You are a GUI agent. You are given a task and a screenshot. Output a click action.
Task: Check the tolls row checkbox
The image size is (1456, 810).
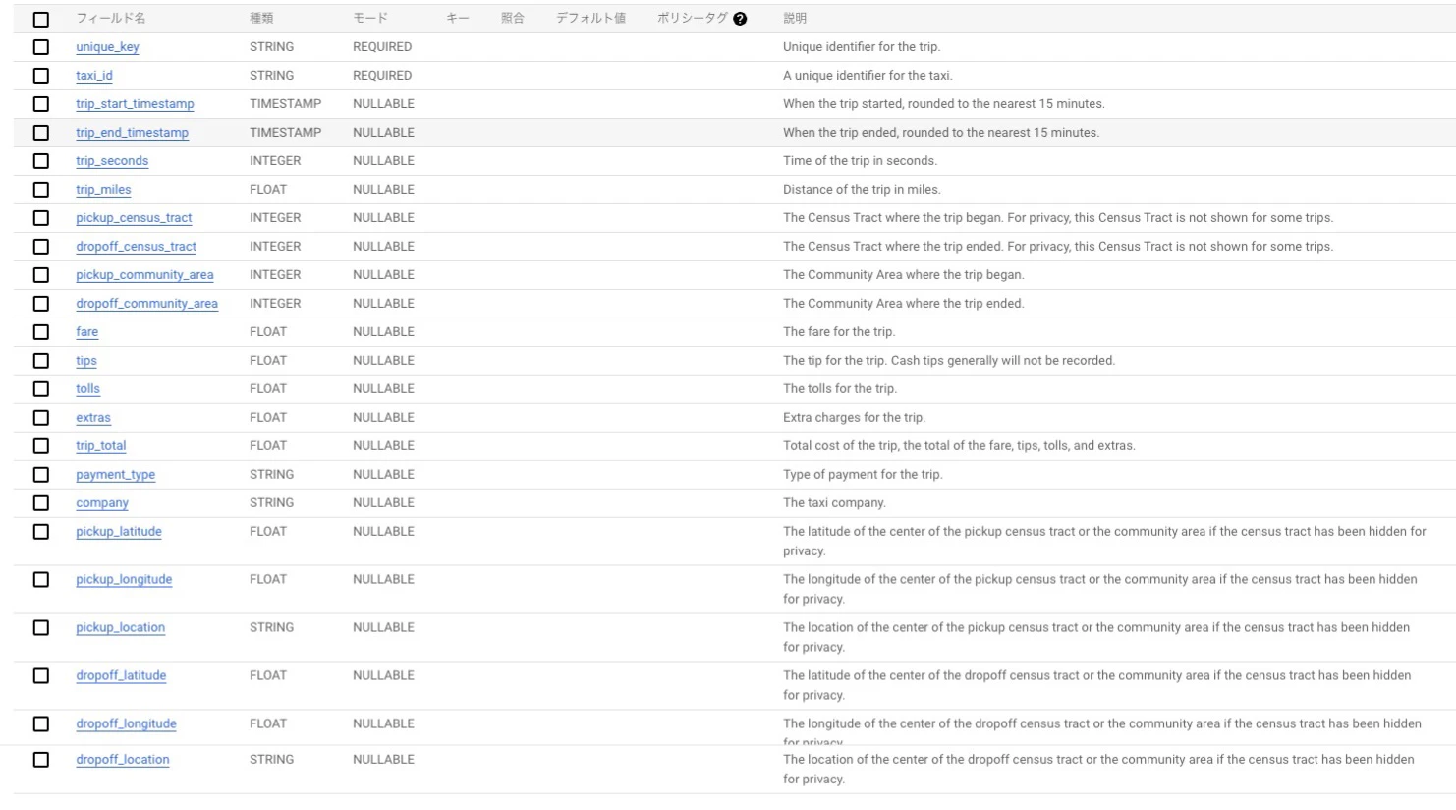(x=40, y=389)
